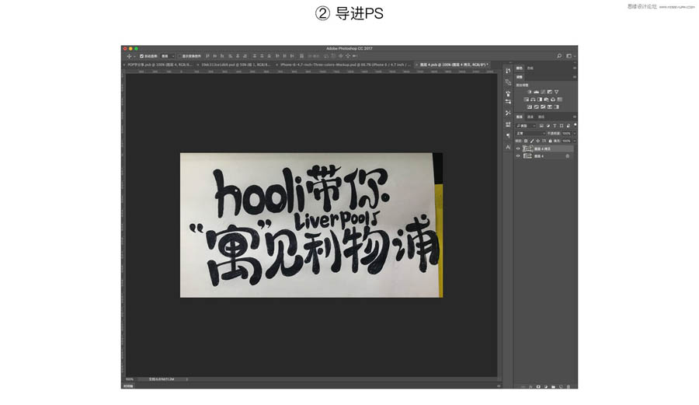
Task: Filter layers by type (T) layers
Action: 555,126
